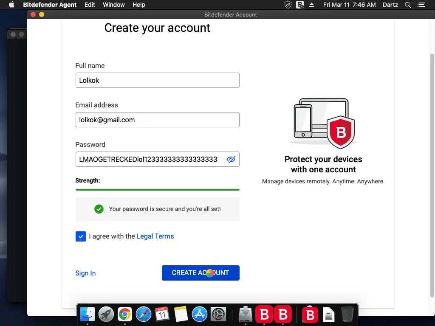Click the date and time in menu bar
Screen dimensions: 435x326
pyautogui.click(x=349, y=5)
